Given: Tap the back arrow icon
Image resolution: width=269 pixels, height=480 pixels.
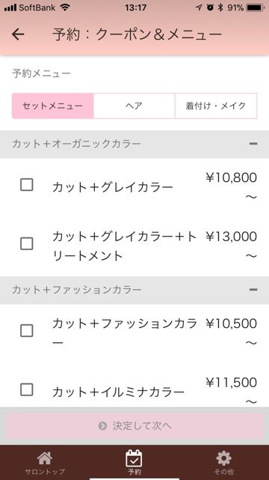Looking at the screenshot, I should click(x=18, y=34).
